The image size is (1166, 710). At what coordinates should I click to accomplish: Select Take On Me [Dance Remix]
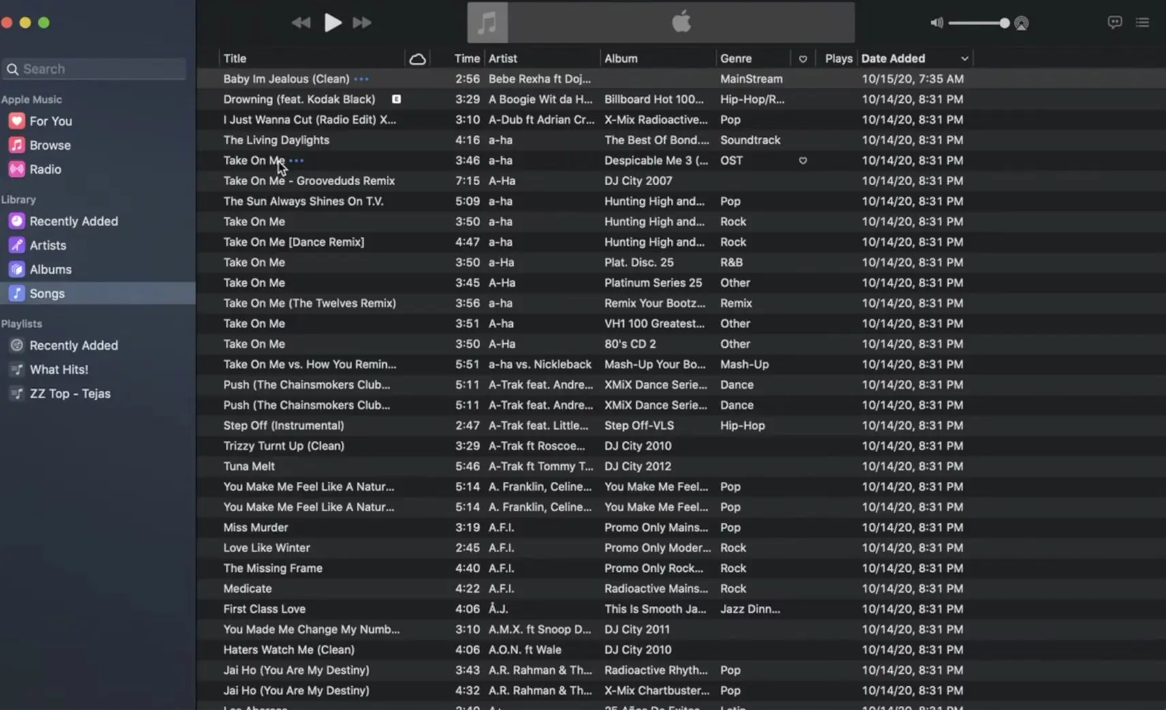click(294, 242)
